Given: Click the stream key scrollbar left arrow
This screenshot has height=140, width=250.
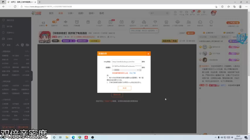Looking at the screenshot, I should click(x=113, y=70).
